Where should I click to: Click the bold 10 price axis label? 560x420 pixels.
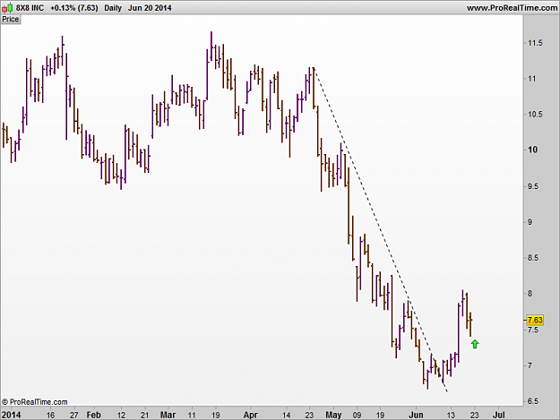(532, 150)
